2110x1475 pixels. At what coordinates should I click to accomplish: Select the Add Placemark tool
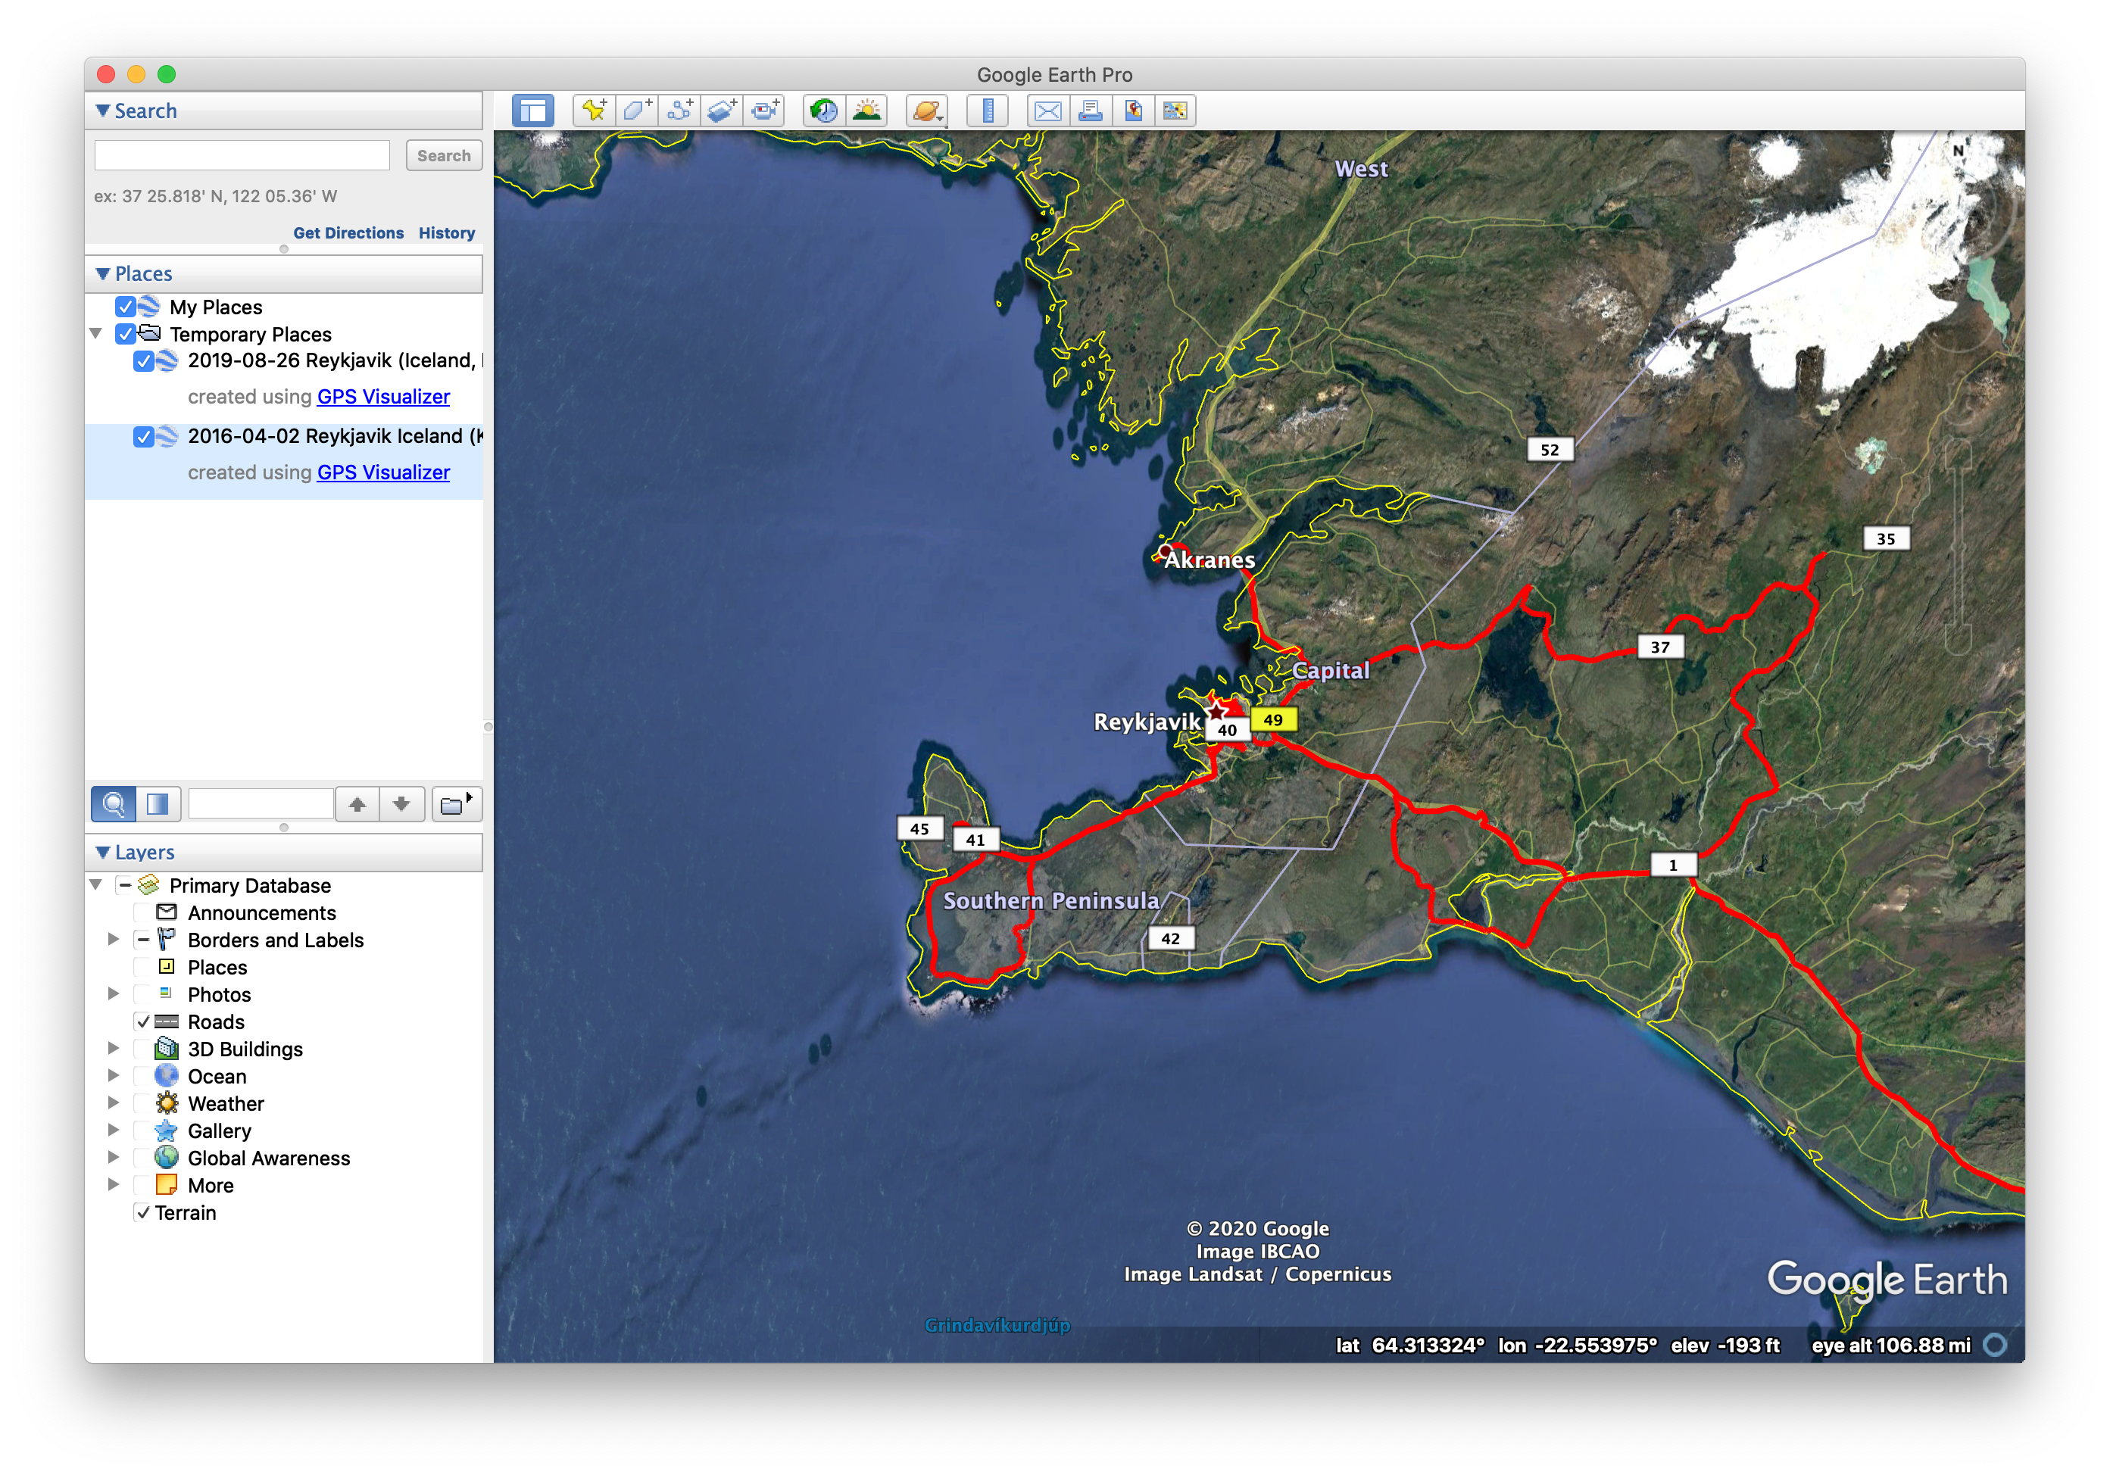[593, 111]
